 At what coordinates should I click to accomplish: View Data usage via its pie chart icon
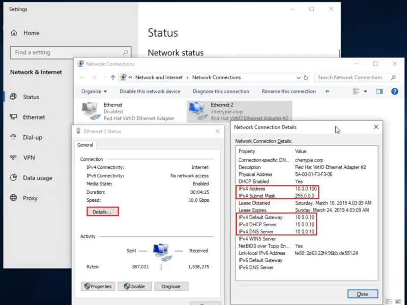tap(14, 177)
